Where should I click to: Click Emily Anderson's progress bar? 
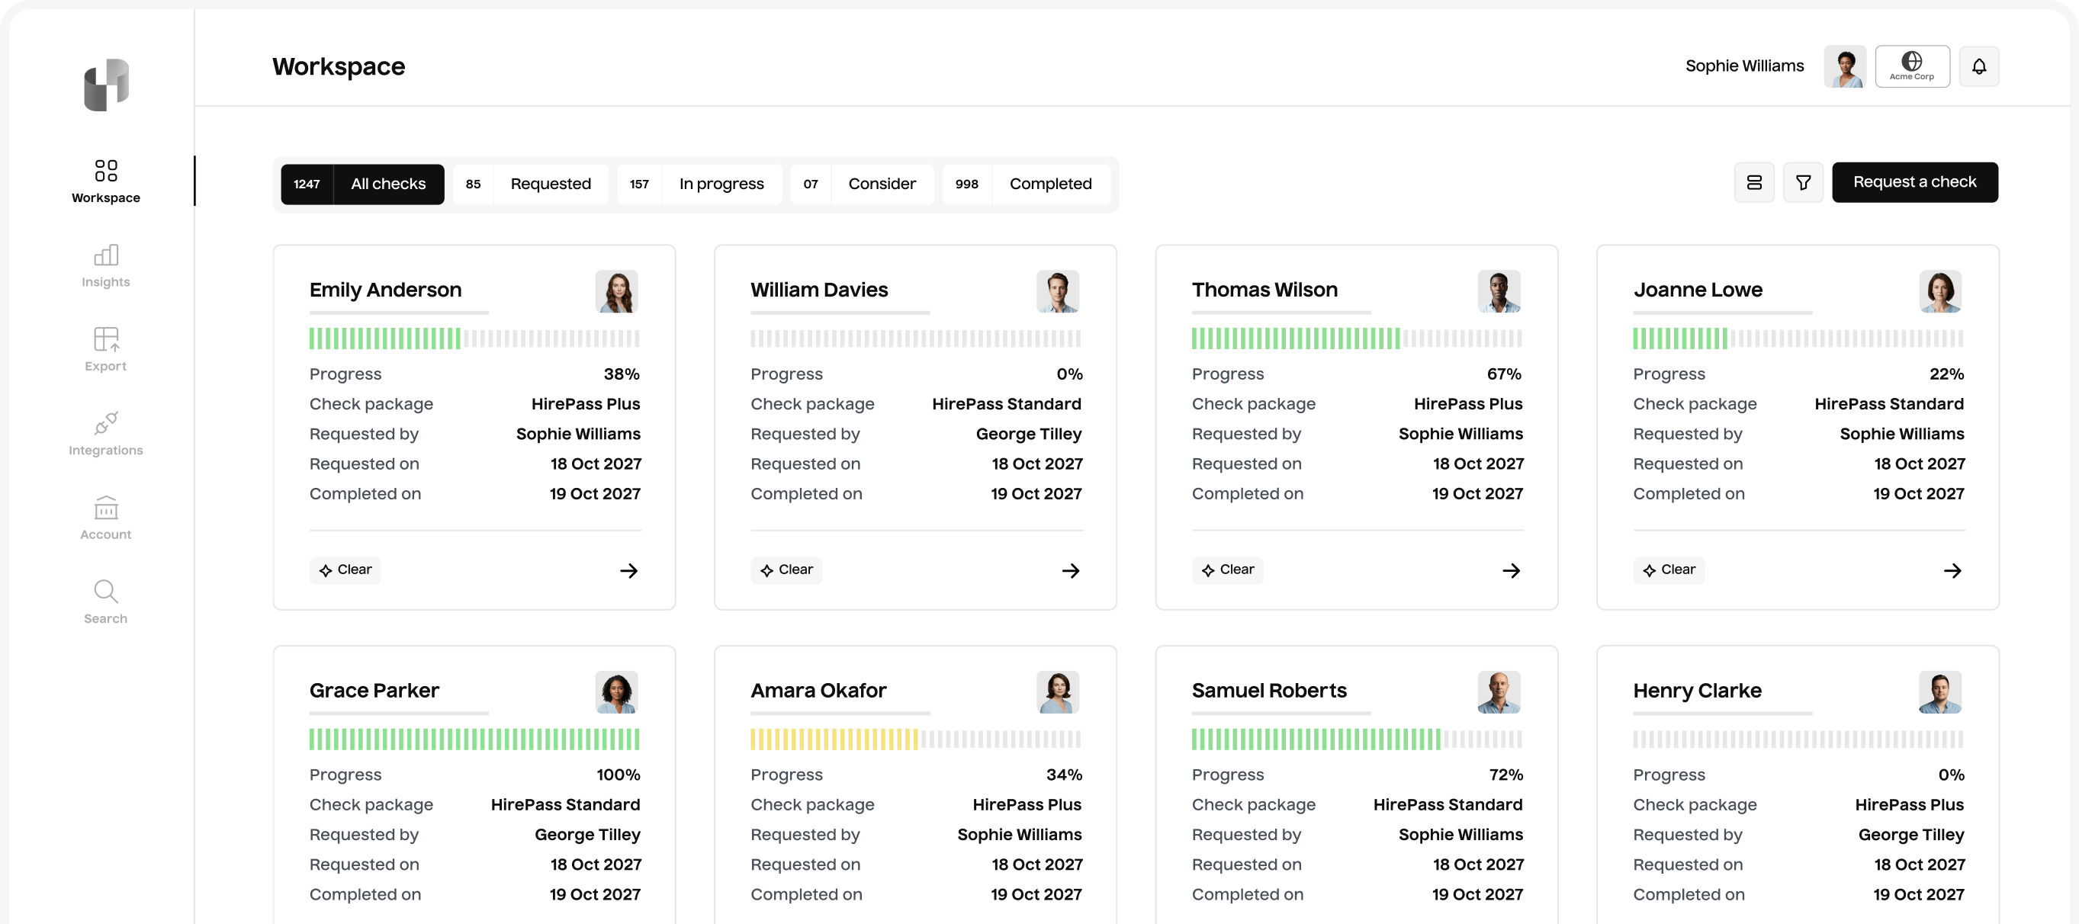pyautogui.click(x=474, y=338)
